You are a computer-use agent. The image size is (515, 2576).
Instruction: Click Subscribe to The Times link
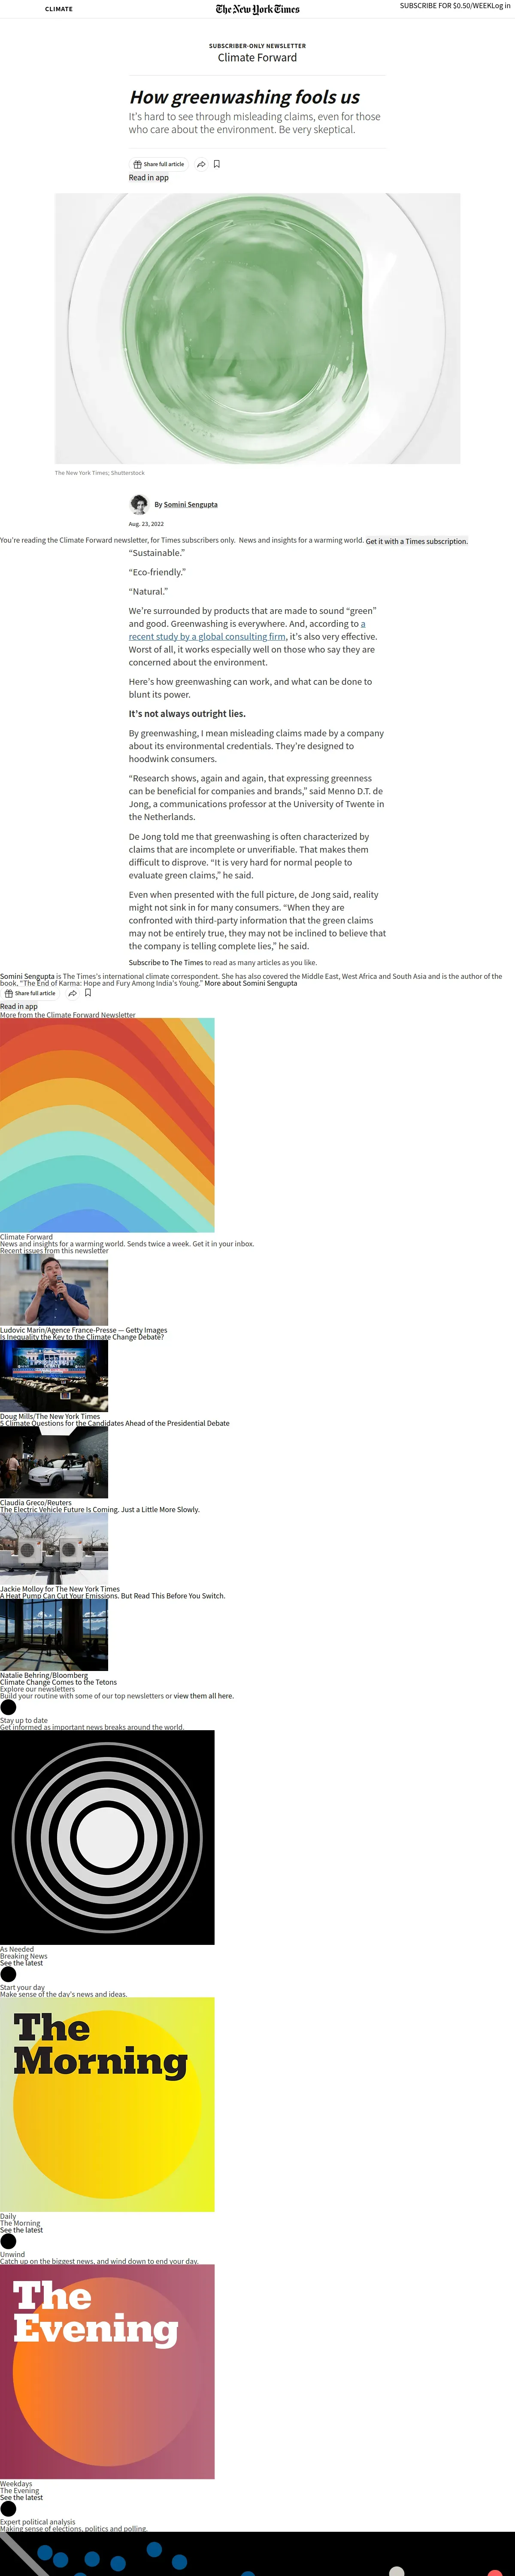(166, 963)
